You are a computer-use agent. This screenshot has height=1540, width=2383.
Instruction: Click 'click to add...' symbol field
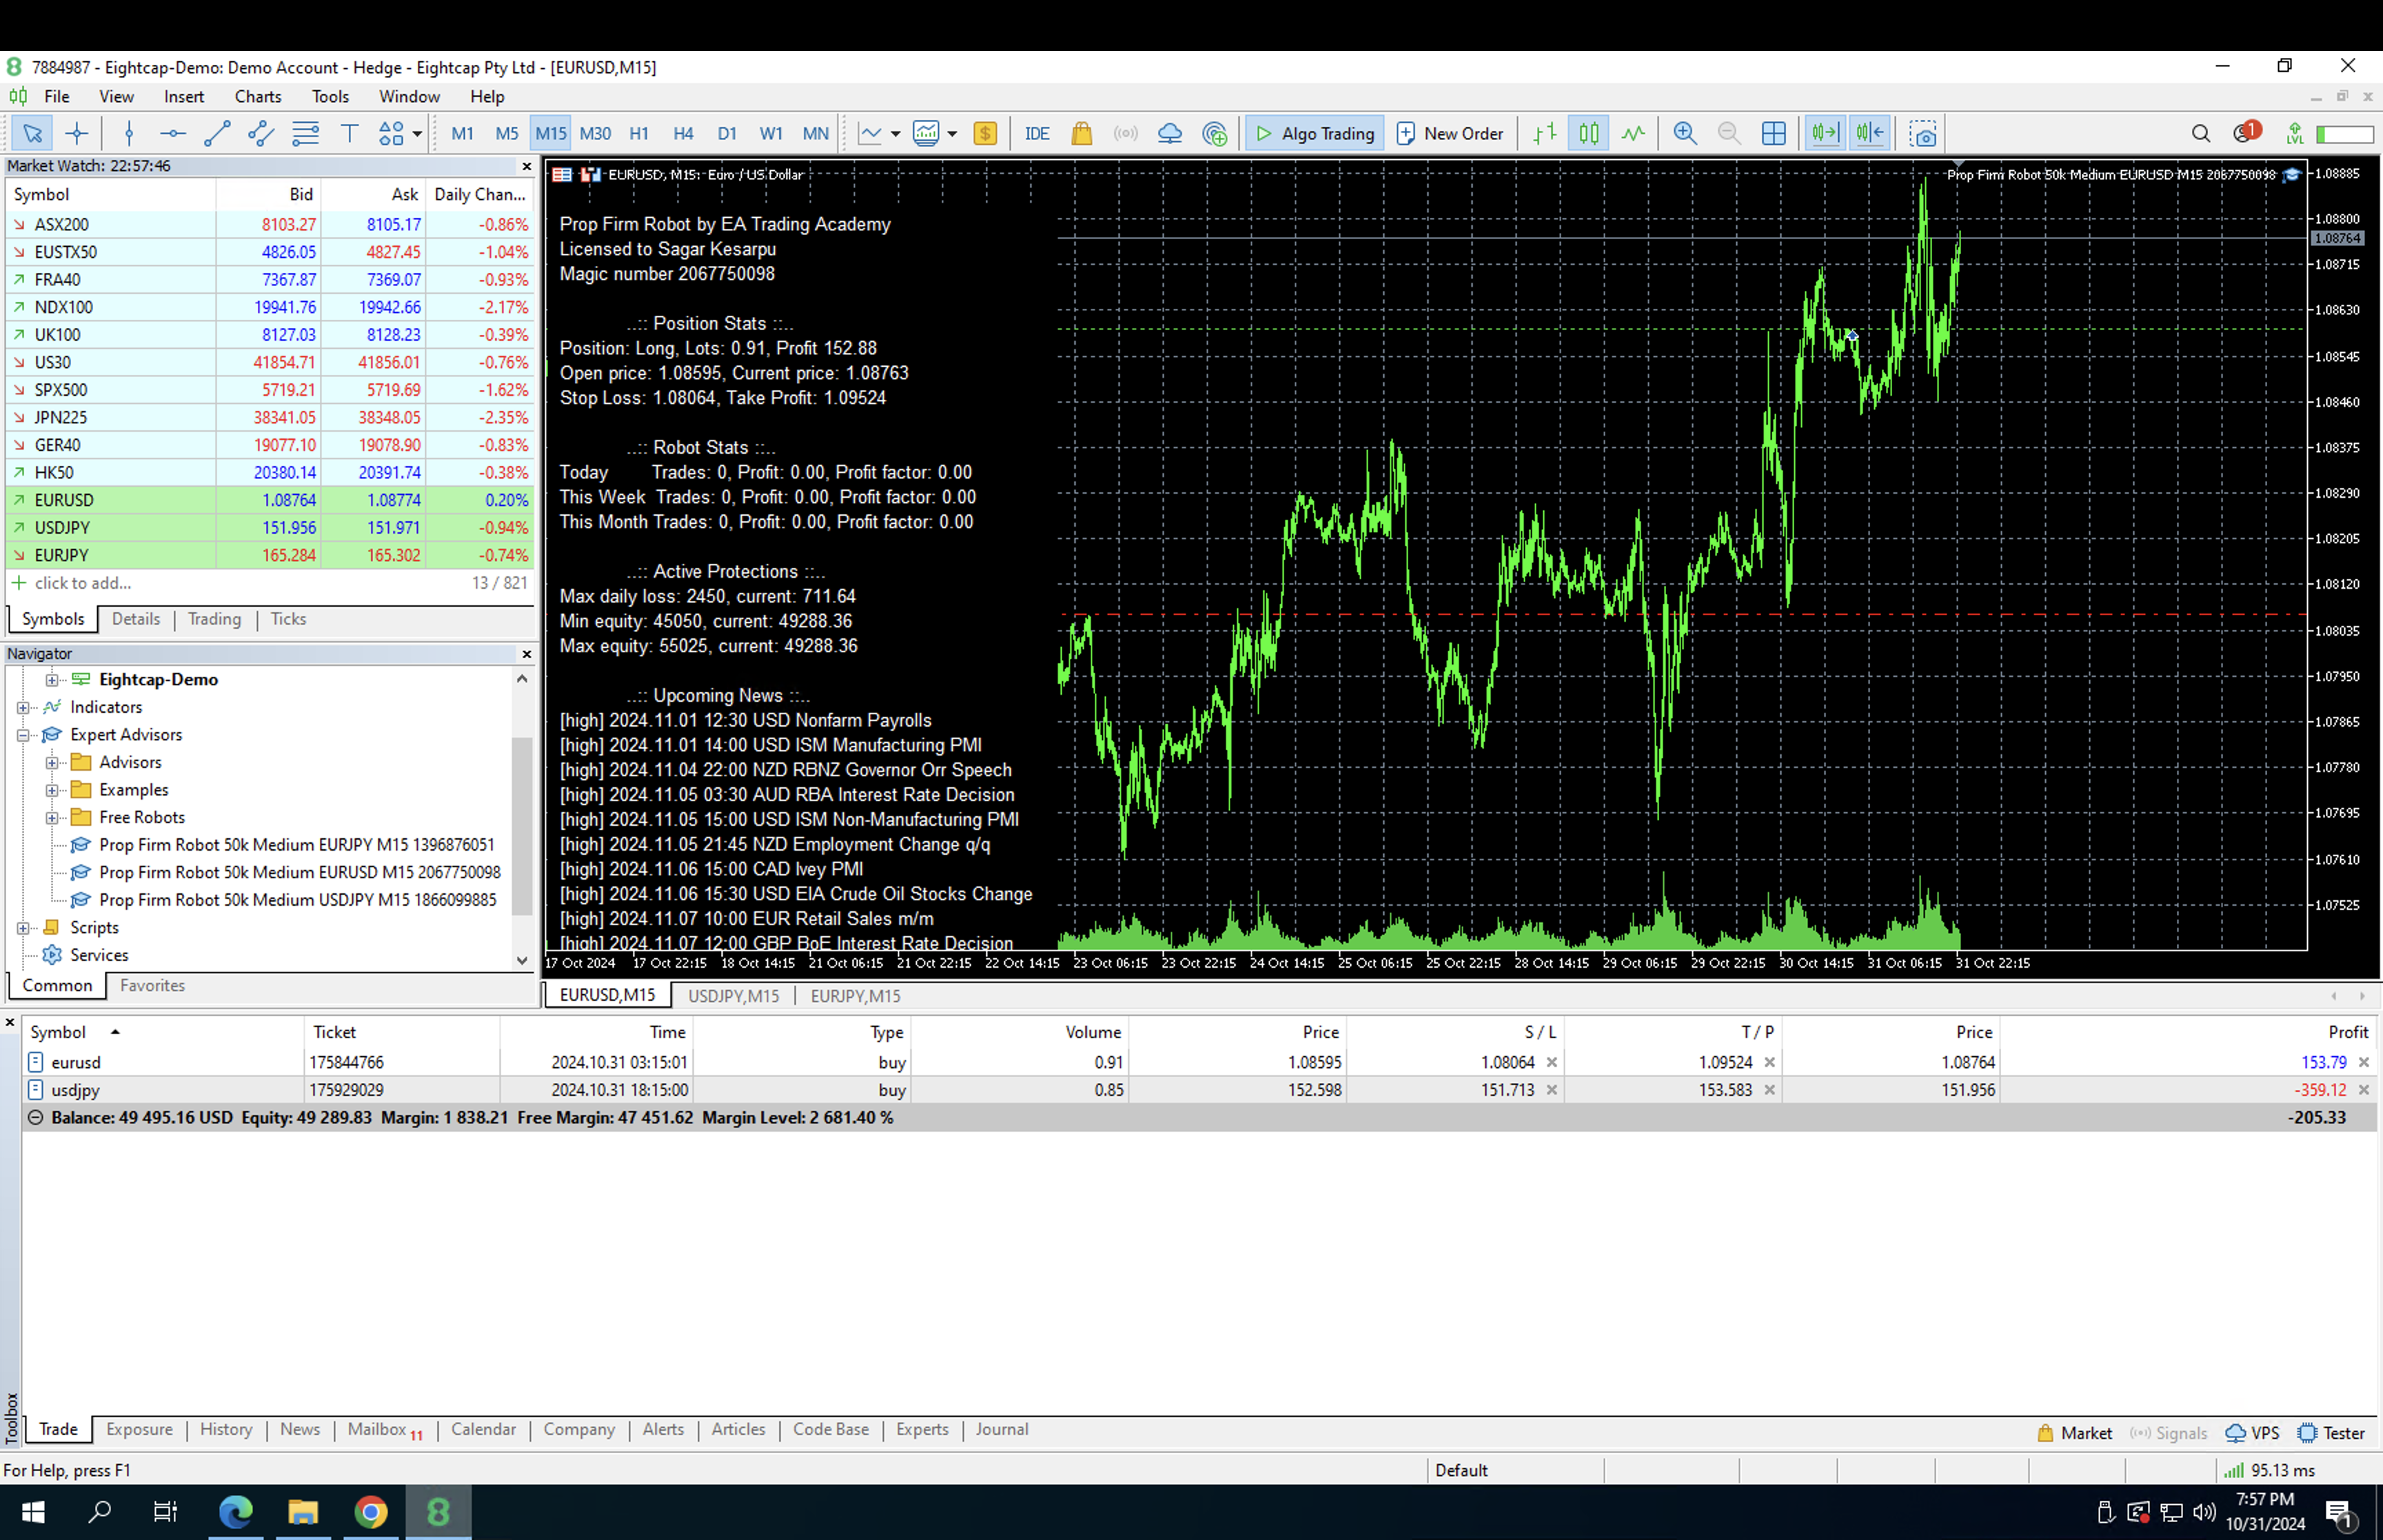[83, 583]
